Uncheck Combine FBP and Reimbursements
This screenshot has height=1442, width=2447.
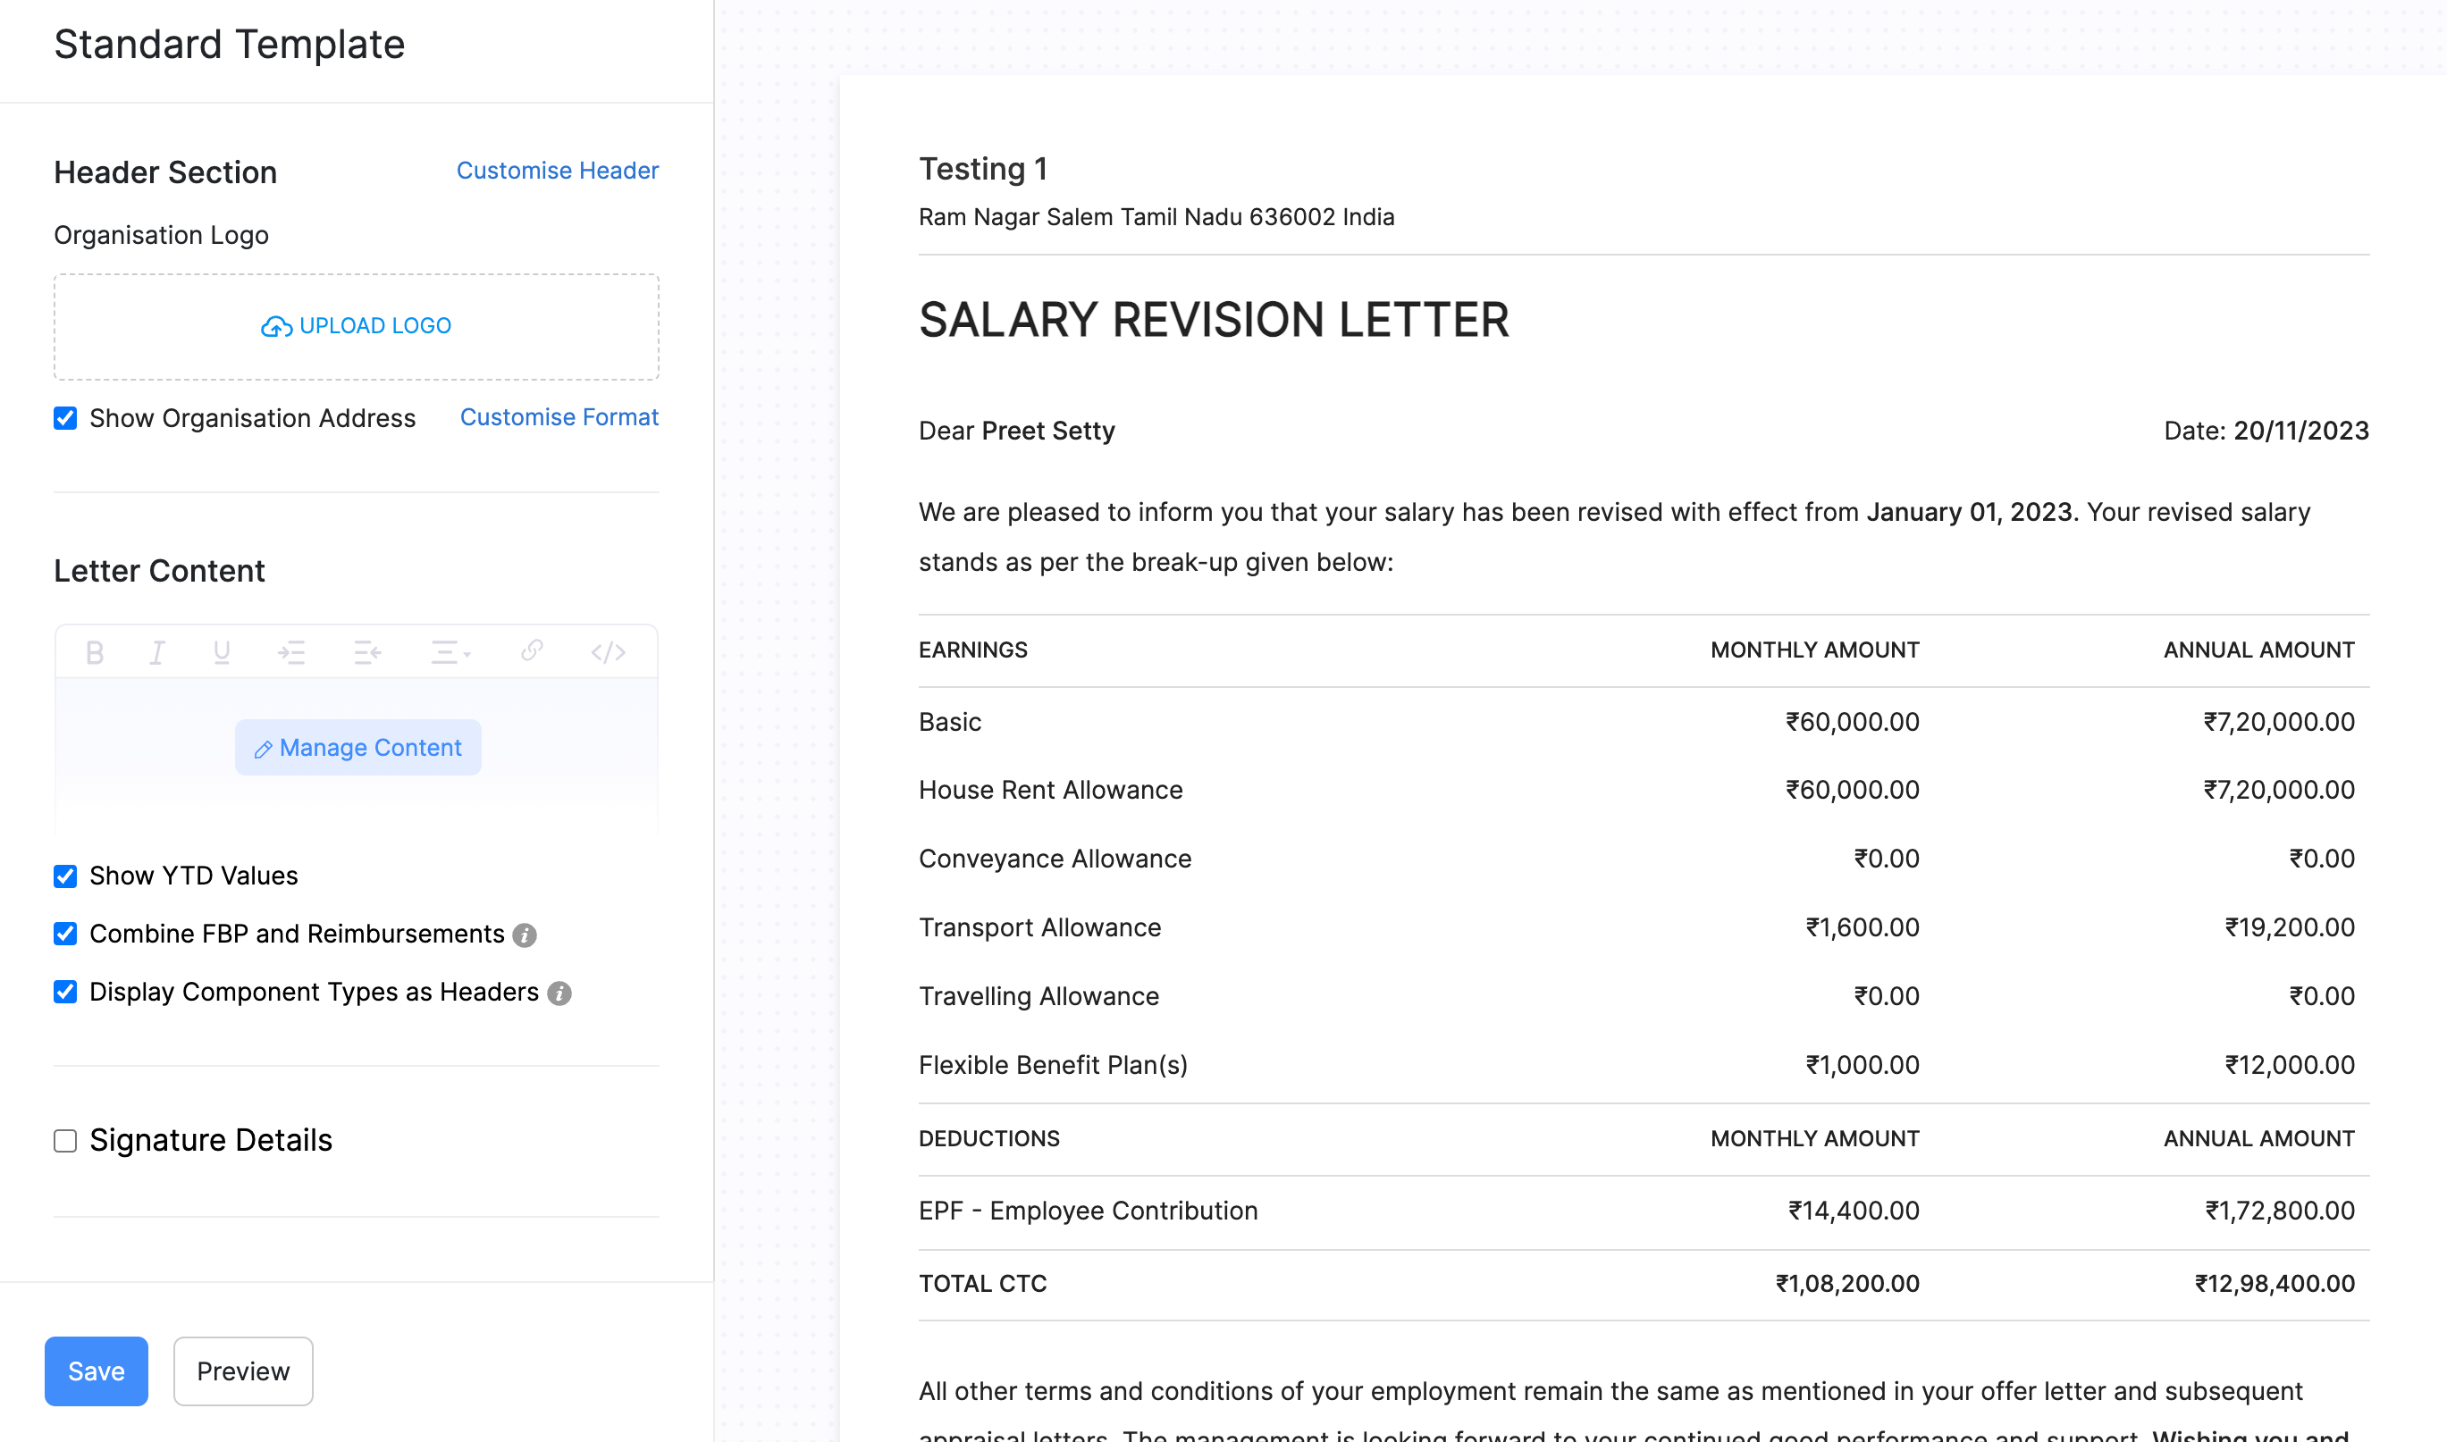(65, 934)
